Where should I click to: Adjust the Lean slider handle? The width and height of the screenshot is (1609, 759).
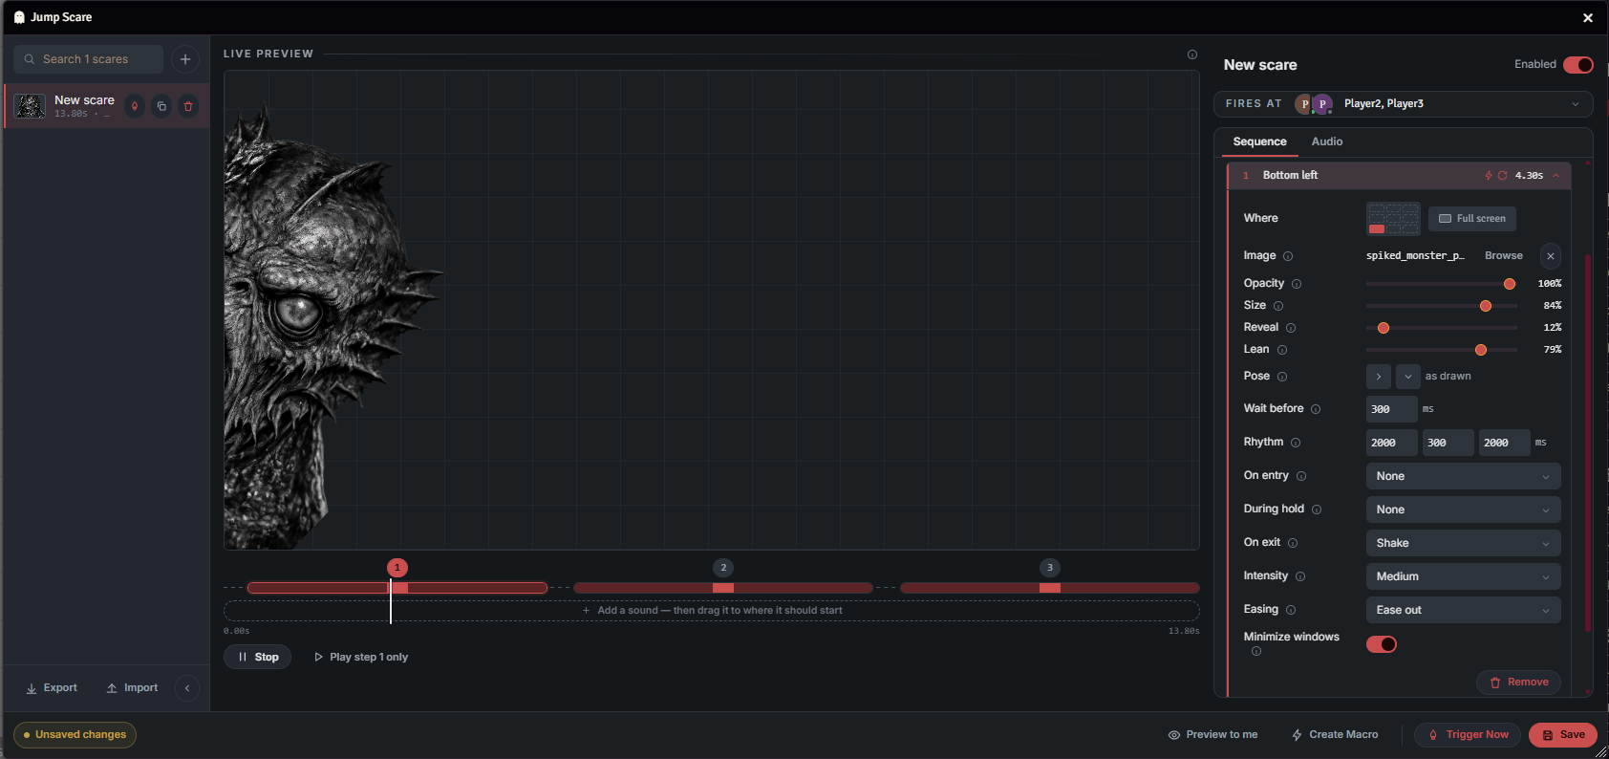1481,350
